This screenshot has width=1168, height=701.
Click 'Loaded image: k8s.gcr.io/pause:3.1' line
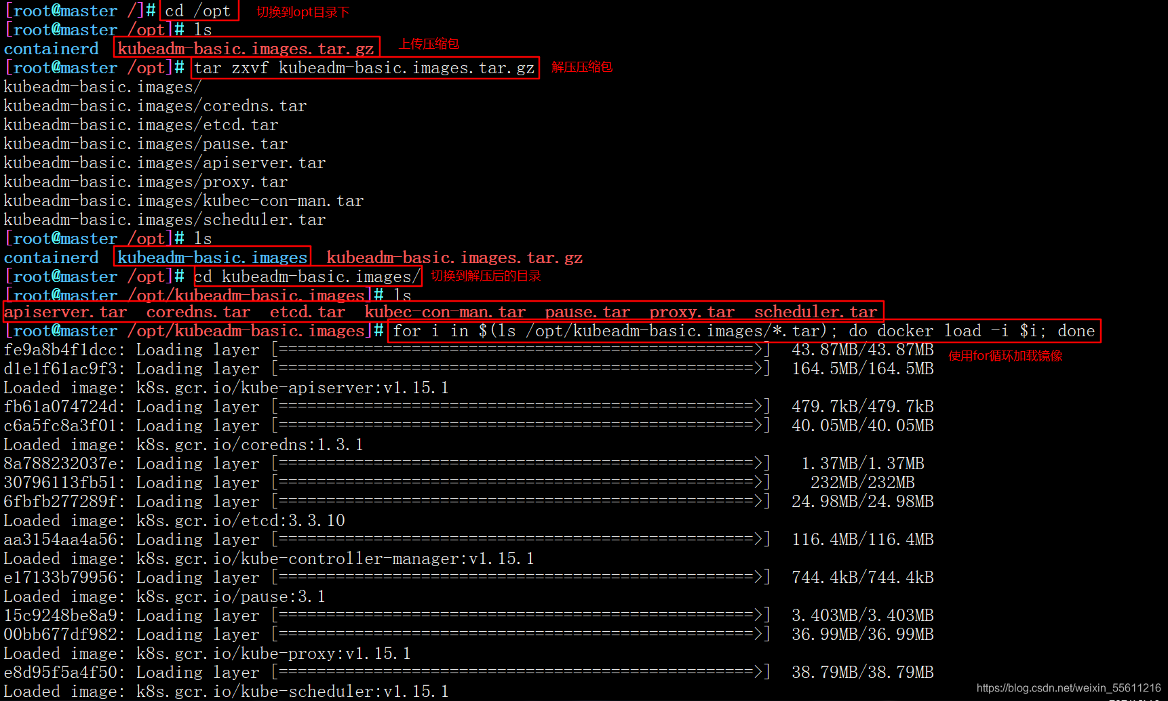[165, 597]
